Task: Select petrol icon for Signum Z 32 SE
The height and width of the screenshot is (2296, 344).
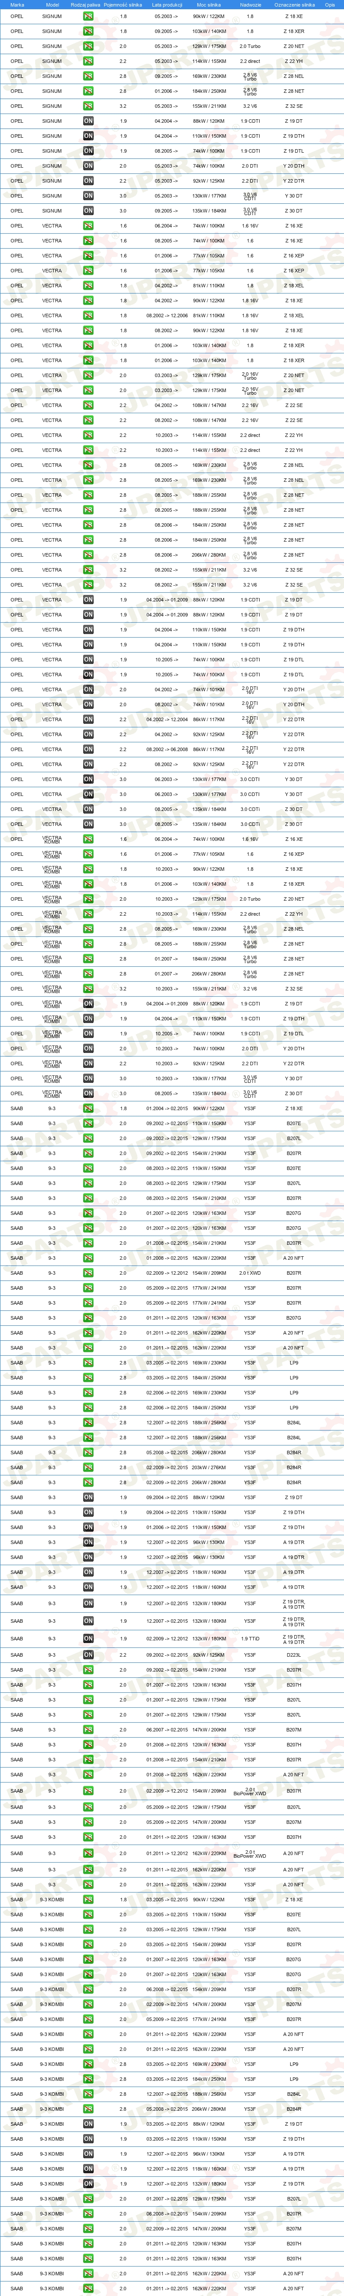Action: tap(88, 106)
